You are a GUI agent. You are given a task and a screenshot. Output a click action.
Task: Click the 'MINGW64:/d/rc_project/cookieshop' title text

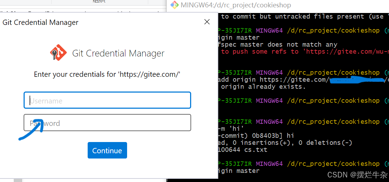click(x=236, y=5)
